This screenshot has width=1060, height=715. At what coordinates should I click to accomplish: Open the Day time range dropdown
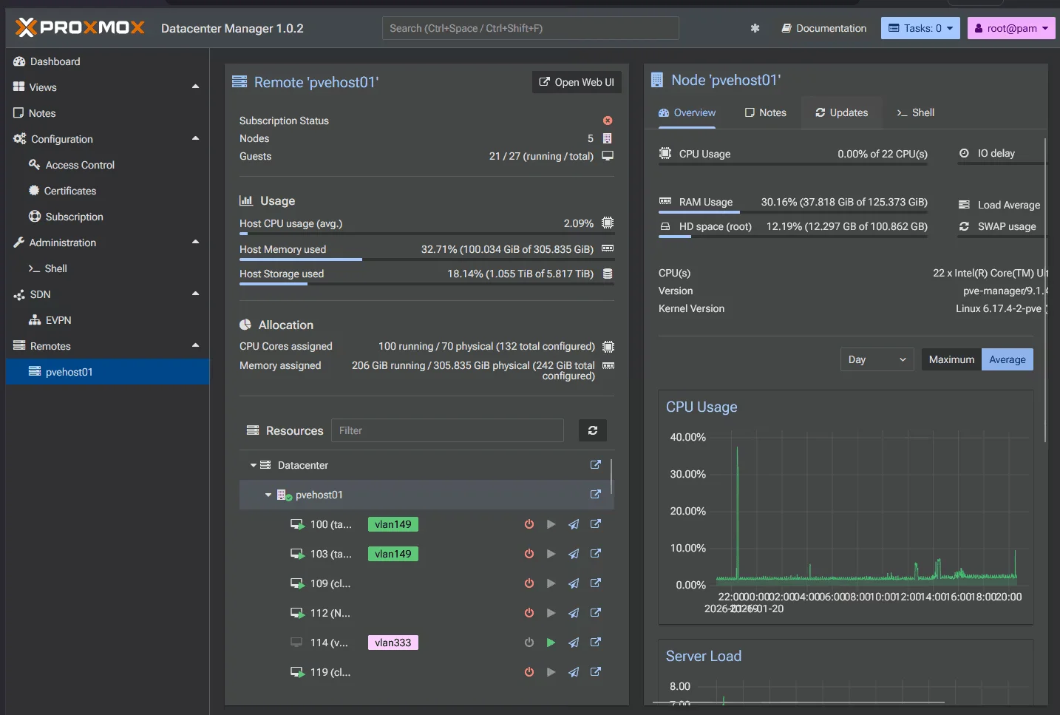tap(876, 359)
